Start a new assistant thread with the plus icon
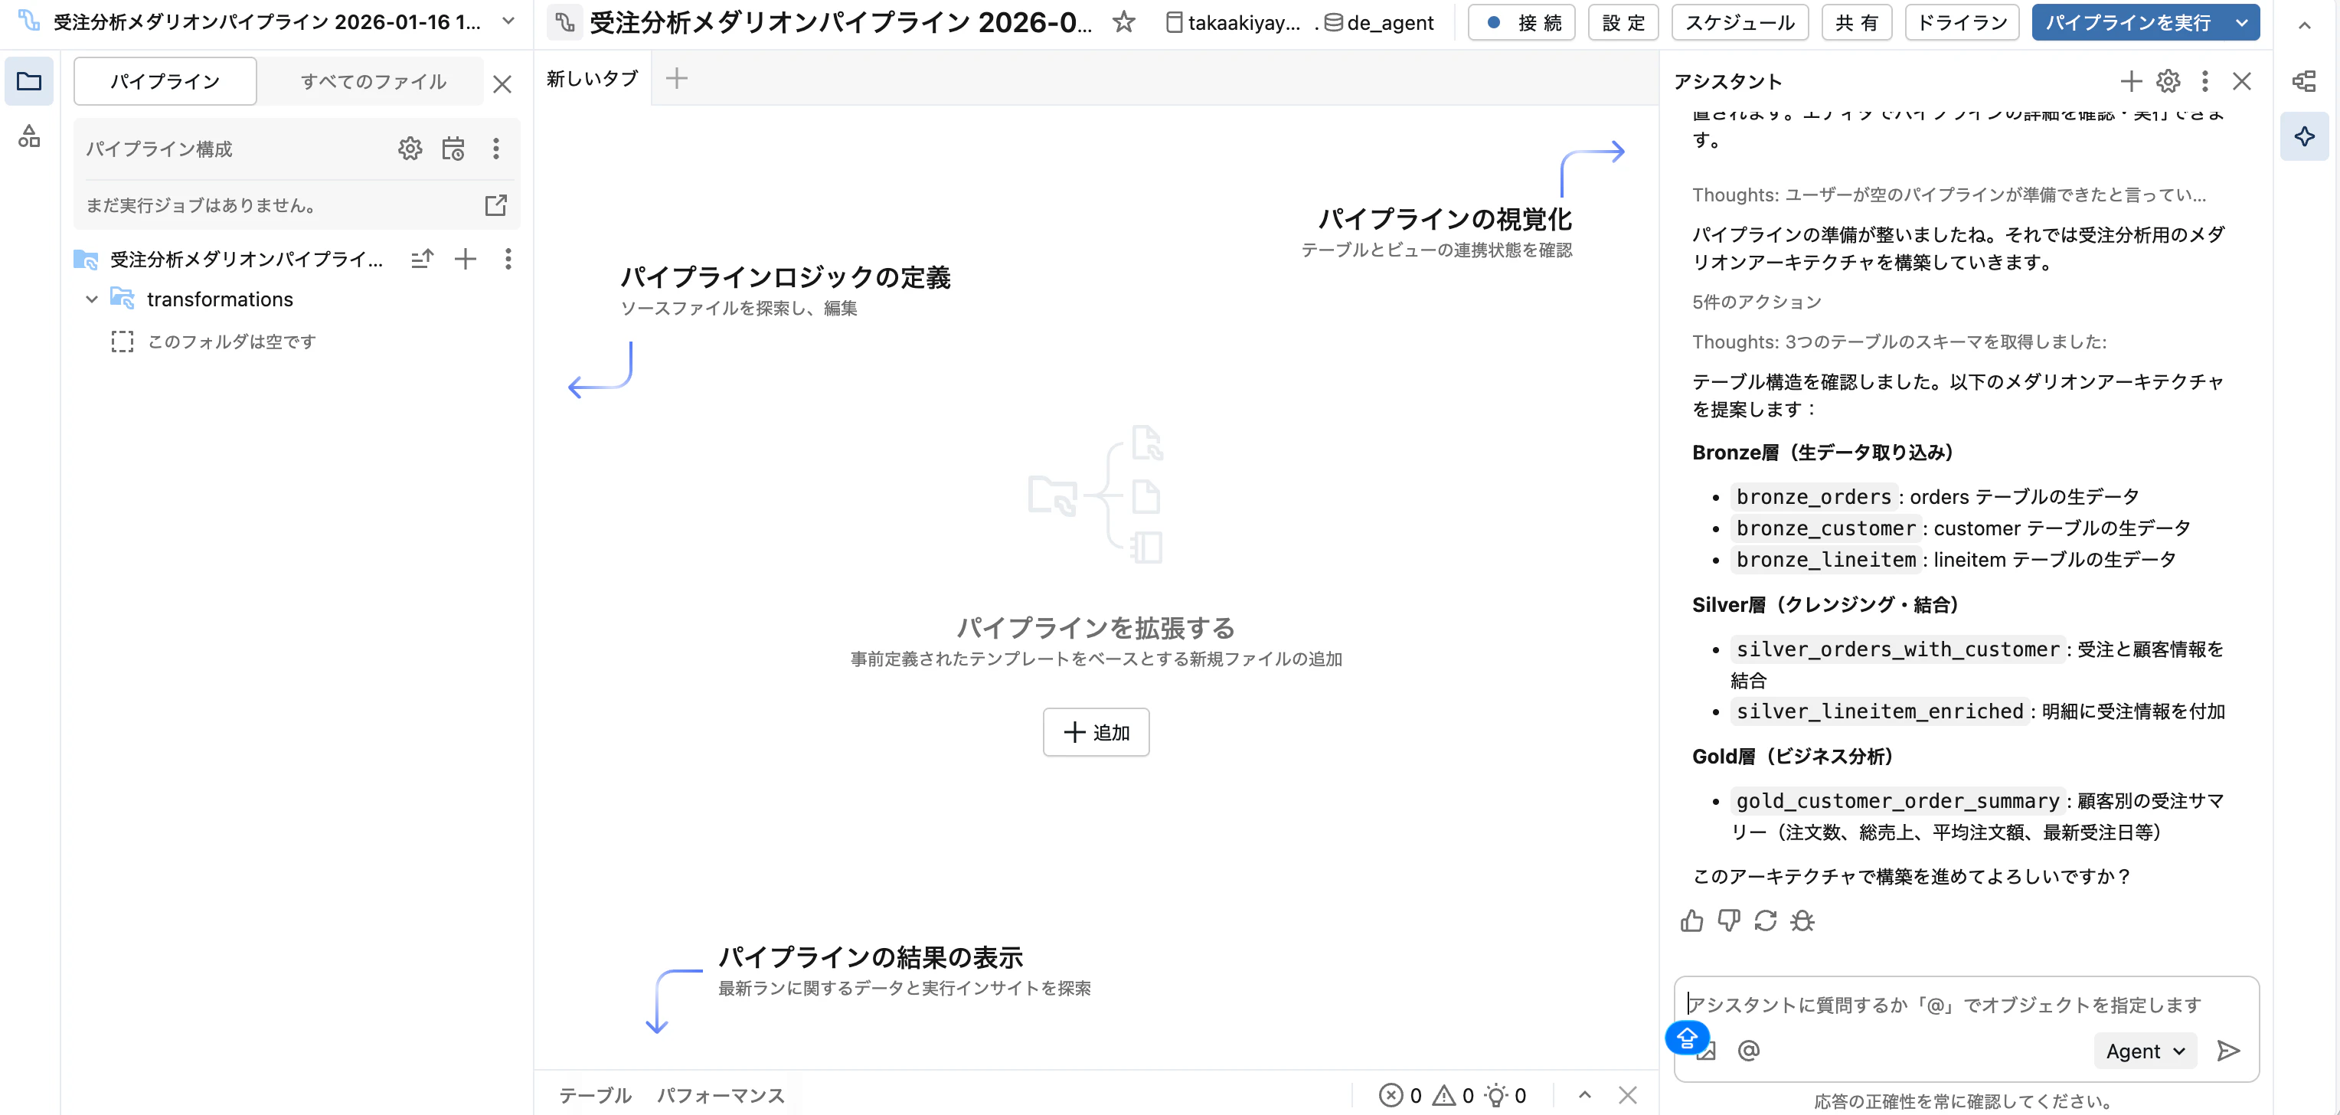The width and height of the screenshot is (2340, 1115). (2131, 81)
